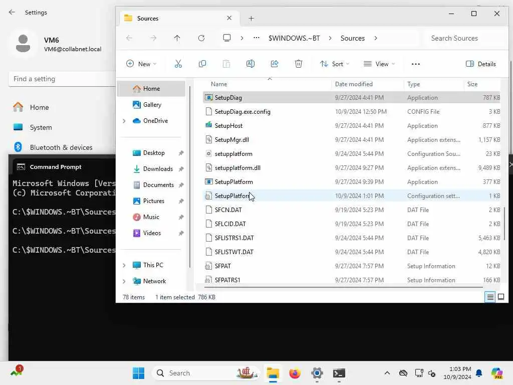Viewport: 513px width, 385px height.
Task: Add a new Explorer tab
Action: point(251,19)
